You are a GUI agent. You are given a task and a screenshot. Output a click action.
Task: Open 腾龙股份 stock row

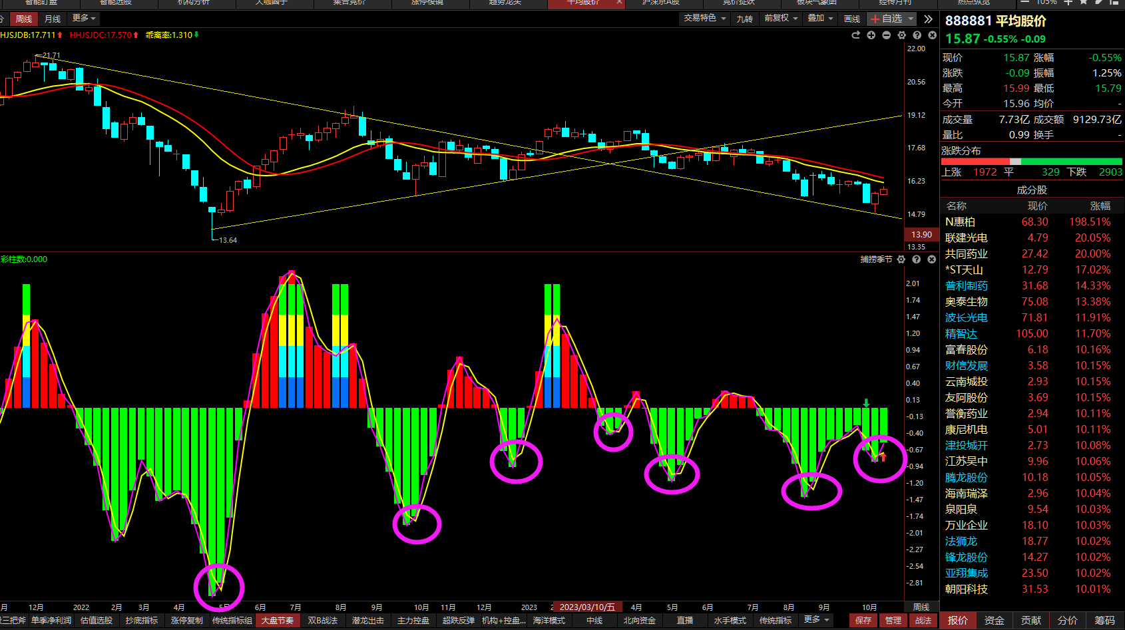pyautogui.click(x=1032, y=477)
